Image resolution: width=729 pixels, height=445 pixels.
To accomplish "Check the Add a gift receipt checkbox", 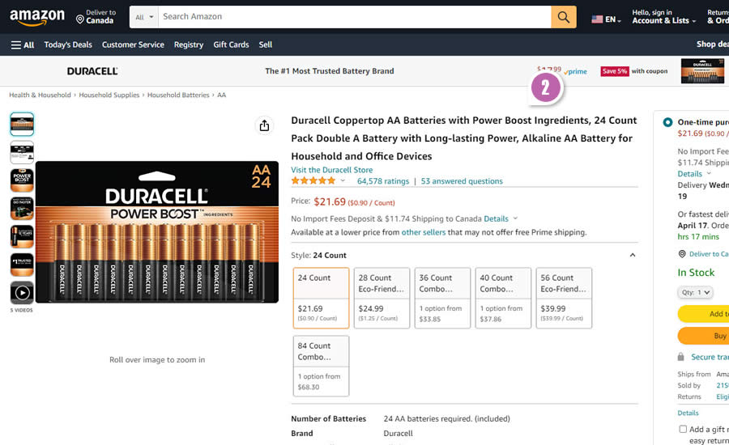I will coord(683,430).
